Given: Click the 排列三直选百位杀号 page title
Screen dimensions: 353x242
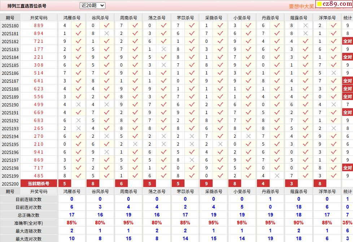Looking at the screenshot, I should (x=27, y=6).
